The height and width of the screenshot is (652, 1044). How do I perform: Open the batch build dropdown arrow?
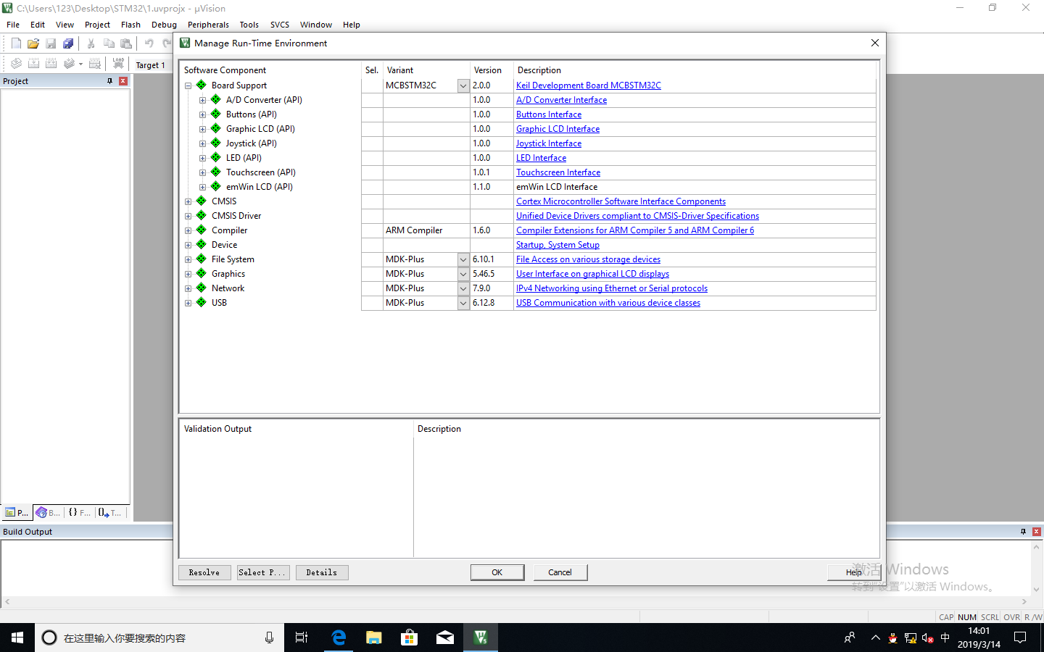click(x=80, y=64)
